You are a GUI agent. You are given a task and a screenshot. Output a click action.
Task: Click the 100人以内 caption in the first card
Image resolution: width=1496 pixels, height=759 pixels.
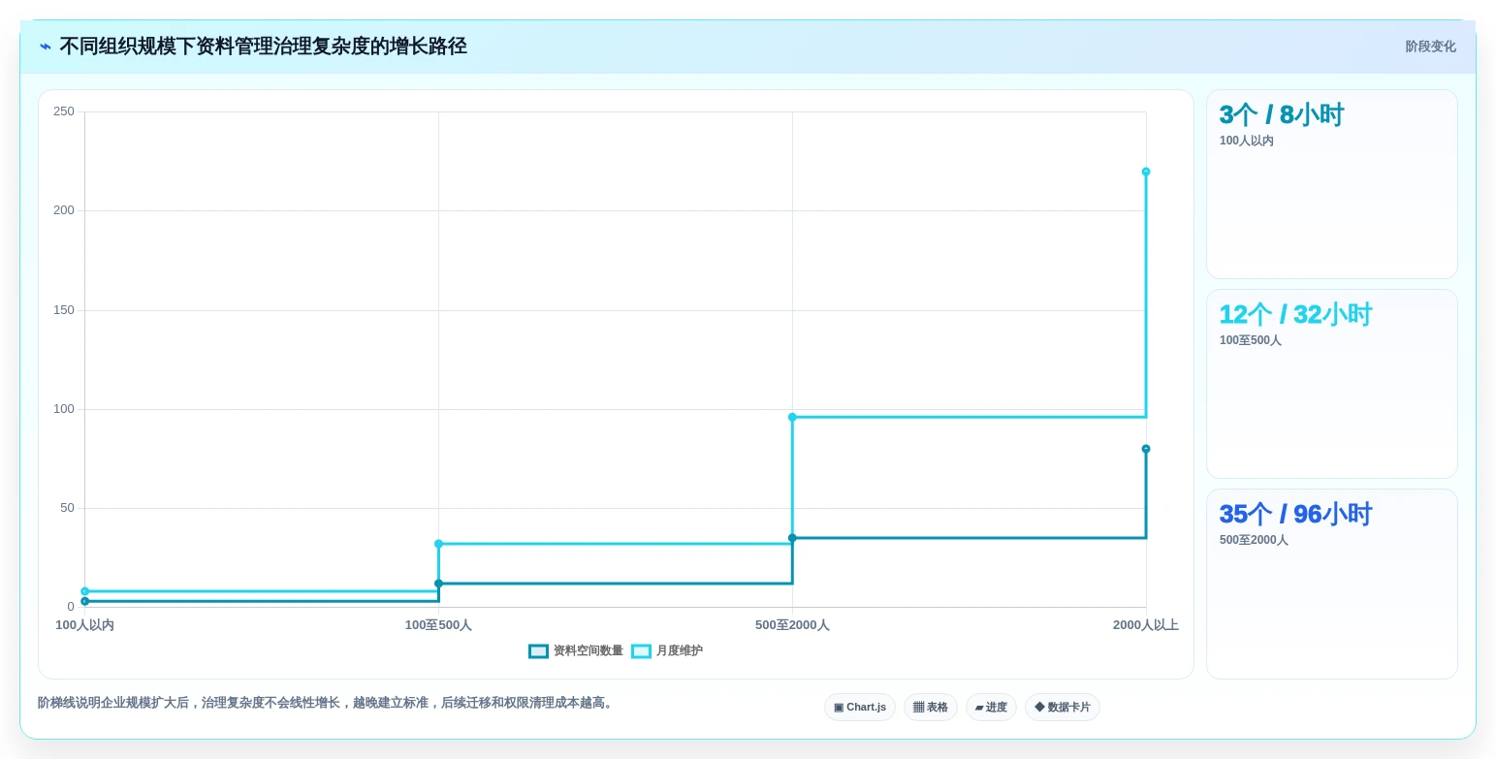[x=1247, y=141]
